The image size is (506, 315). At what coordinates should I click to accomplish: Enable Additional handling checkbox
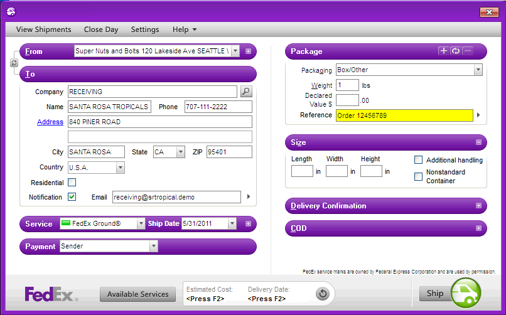(x=418, y=159)
